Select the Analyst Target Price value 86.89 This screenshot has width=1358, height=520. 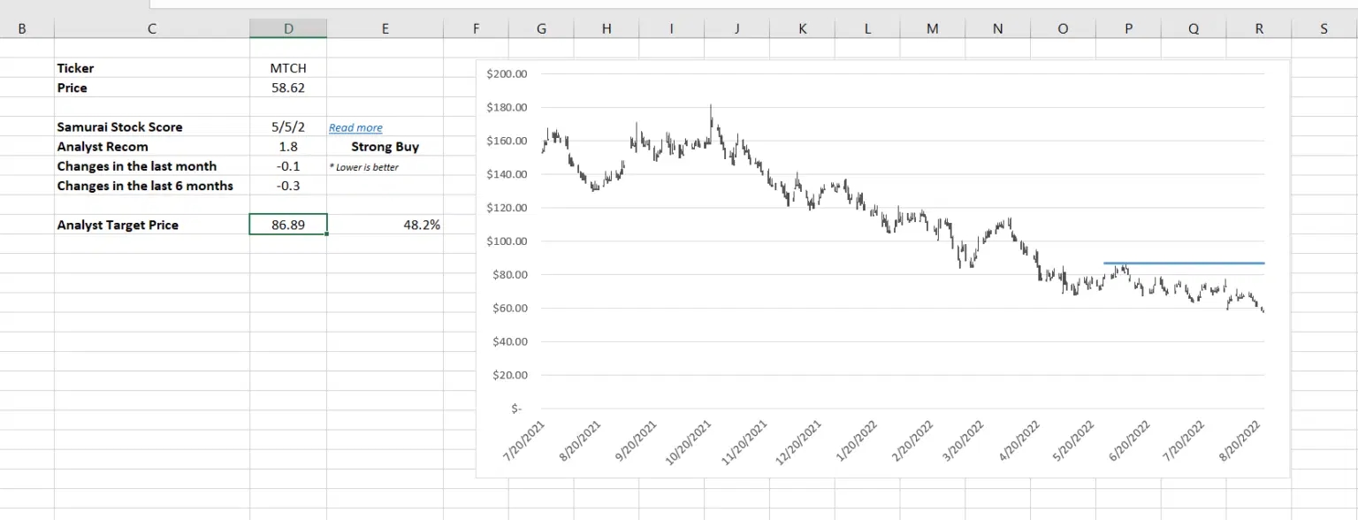pos(288,225)
